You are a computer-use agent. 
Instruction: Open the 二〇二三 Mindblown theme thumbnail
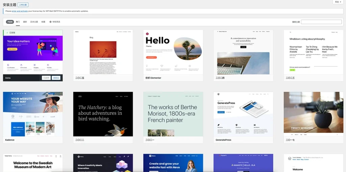[x=313, y=52]
